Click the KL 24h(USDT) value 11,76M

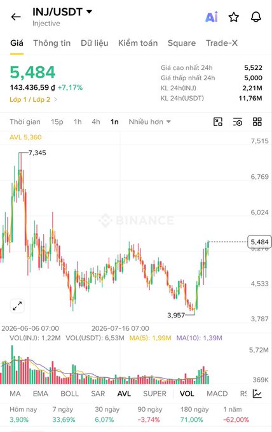click(250, 98)
